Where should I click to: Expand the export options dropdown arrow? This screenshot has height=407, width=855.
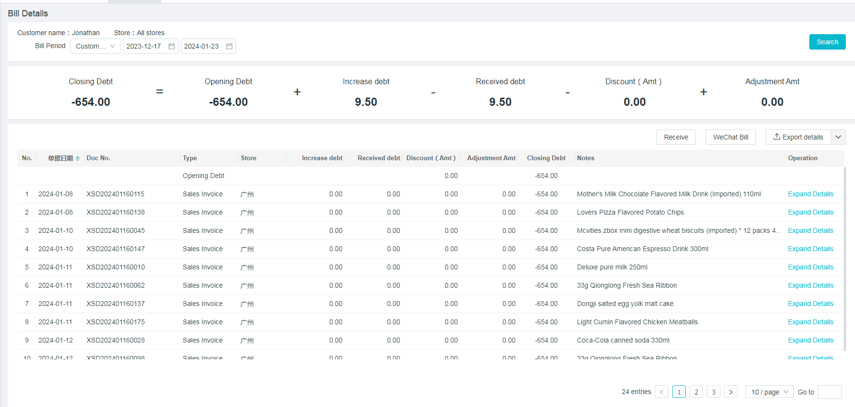(x=838, y=137)
